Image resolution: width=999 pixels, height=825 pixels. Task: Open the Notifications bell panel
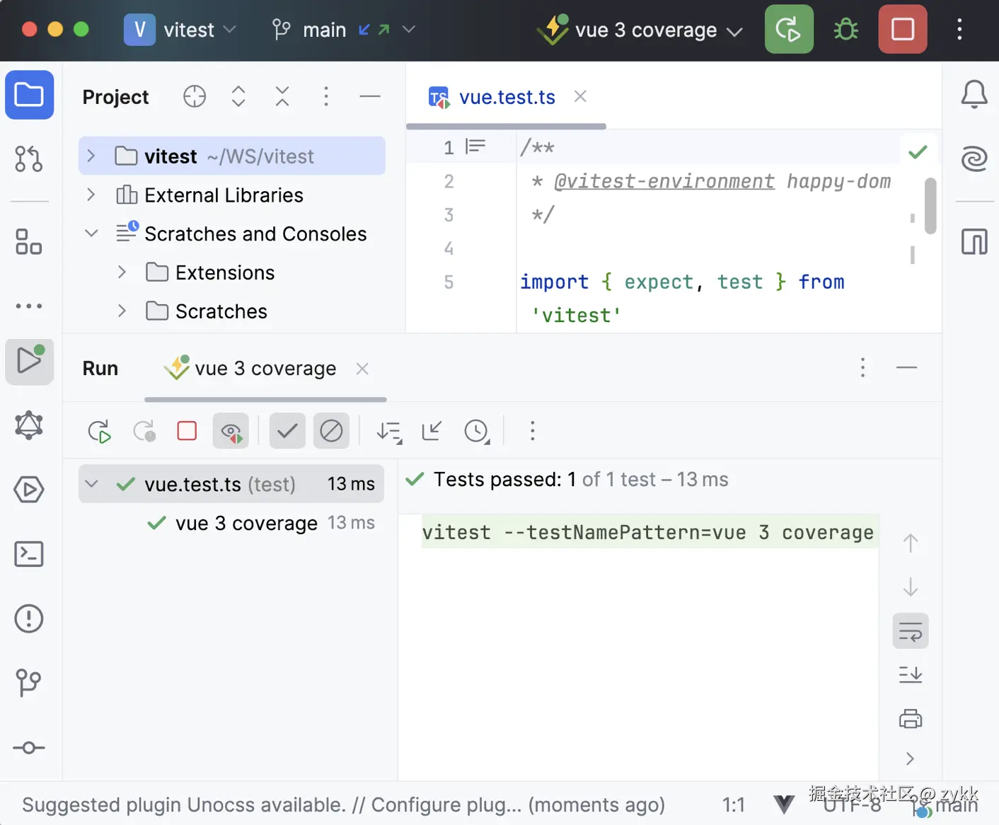974,94
